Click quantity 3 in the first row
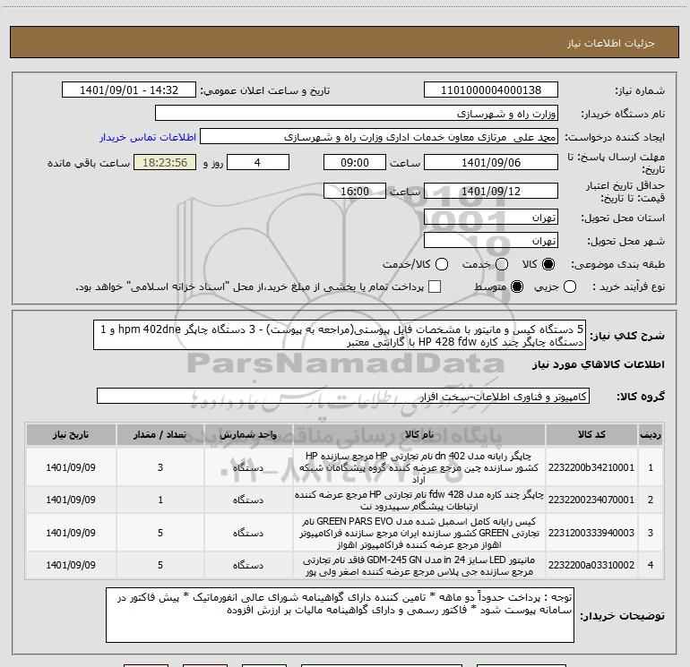Image resolution: width=690 pixels, height=667 pixels. (x=160, y=467)
